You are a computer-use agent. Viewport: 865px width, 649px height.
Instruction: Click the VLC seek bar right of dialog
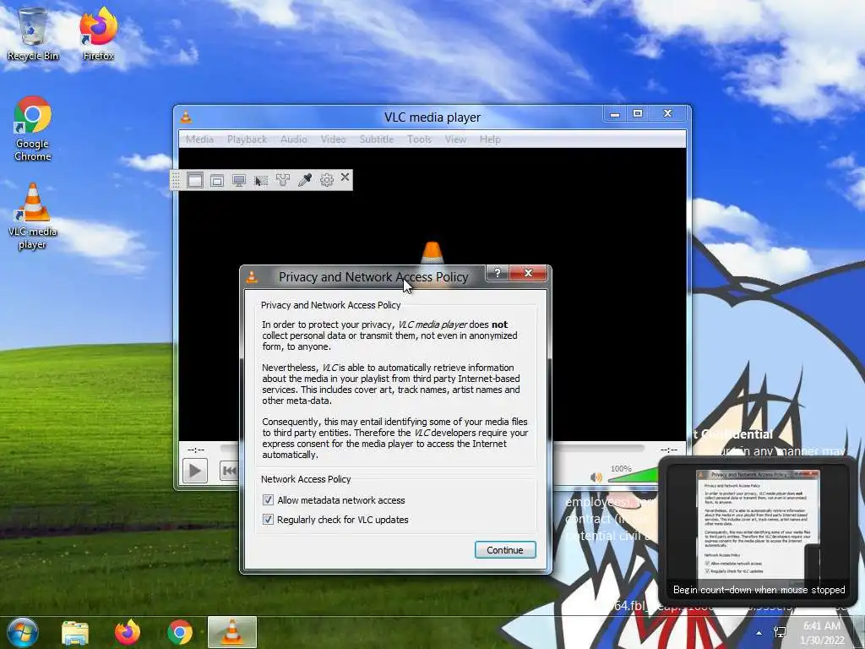tap(599, 448)
